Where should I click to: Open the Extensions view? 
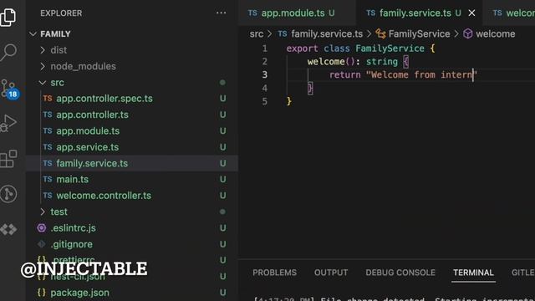[8, 159]
